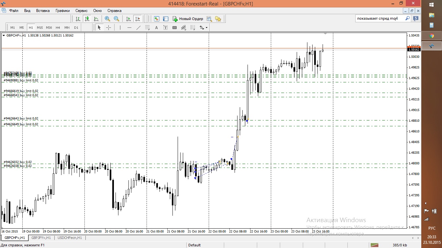This screenshot has height=248, width=442.
Task: Open the Графики menu
Action: (62, 11)
